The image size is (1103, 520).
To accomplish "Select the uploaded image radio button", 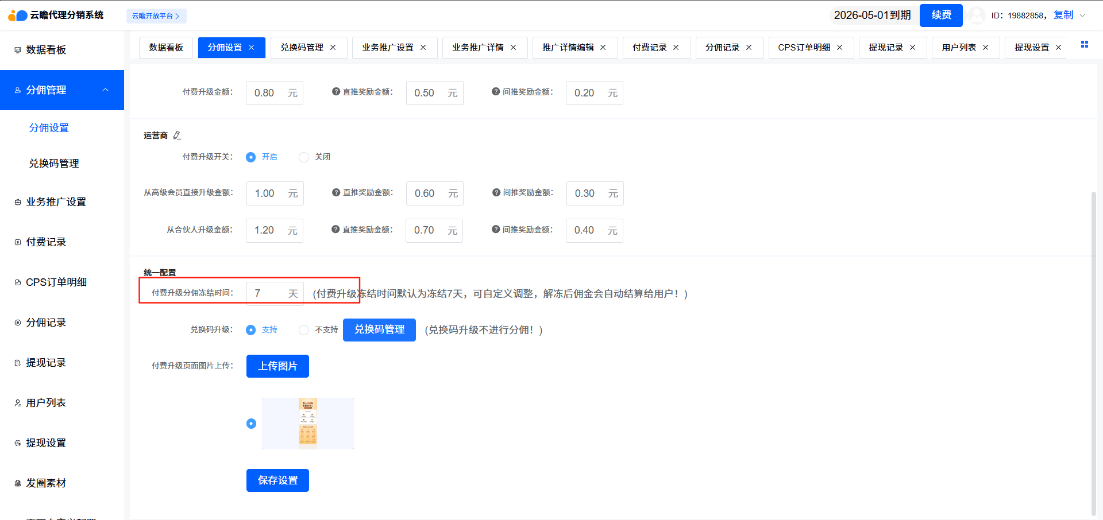I will pos(251,424).
